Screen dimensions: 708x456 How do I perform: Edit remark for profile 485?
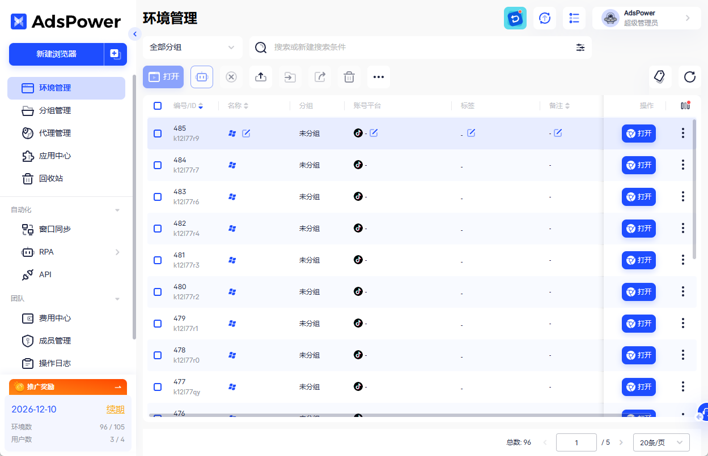pos(558,133)
